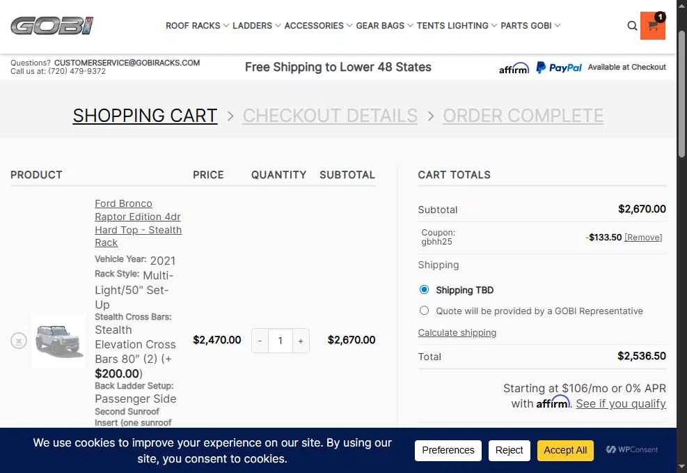
Task: Click the $2,536.50 total amount
Action: point(642,356)
